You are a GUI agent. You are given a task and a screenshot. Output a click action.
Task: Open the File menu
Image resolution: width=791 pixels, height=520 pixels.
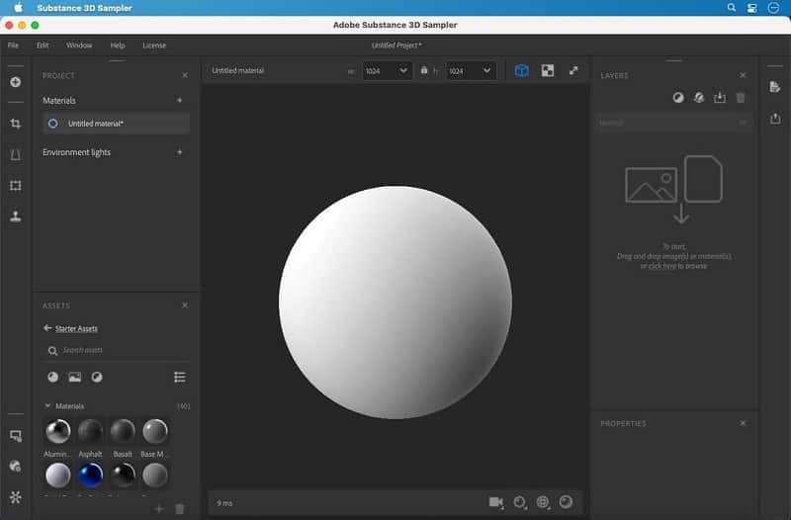tap(13, 45)
